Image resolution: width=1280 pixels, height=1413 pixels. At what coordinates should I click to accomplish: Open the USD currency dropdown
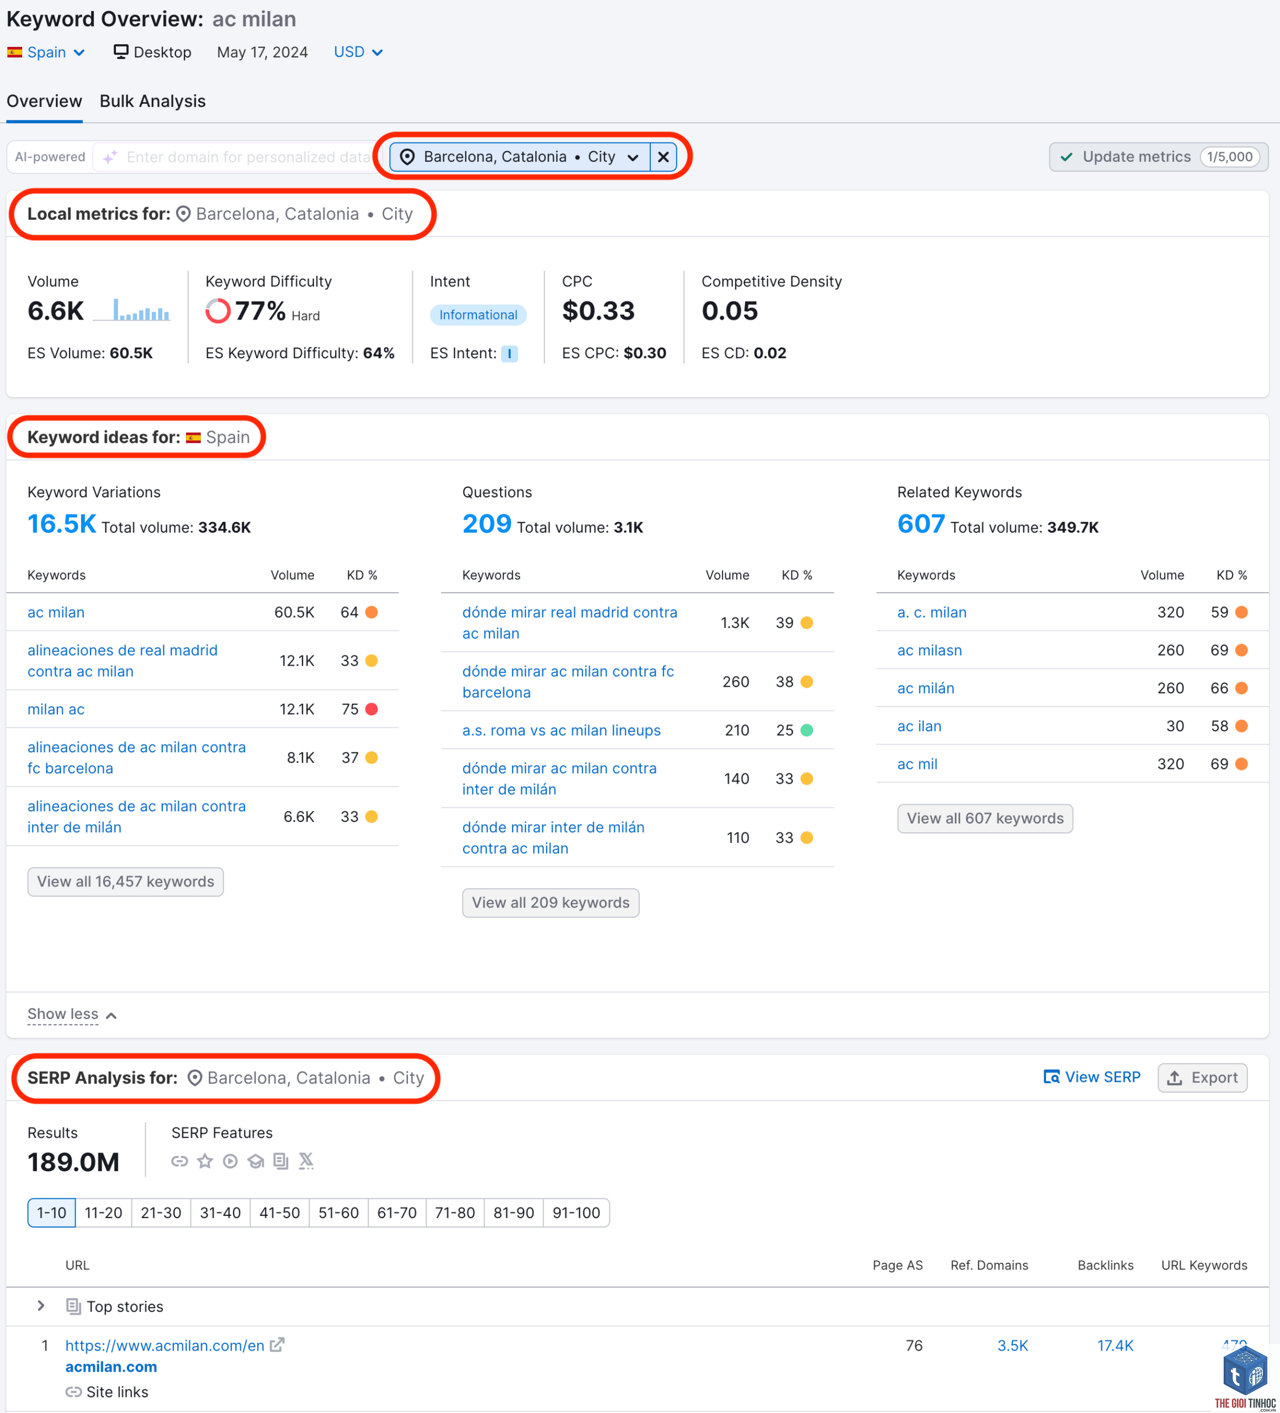pyautogui.click(x=358, y=52)
